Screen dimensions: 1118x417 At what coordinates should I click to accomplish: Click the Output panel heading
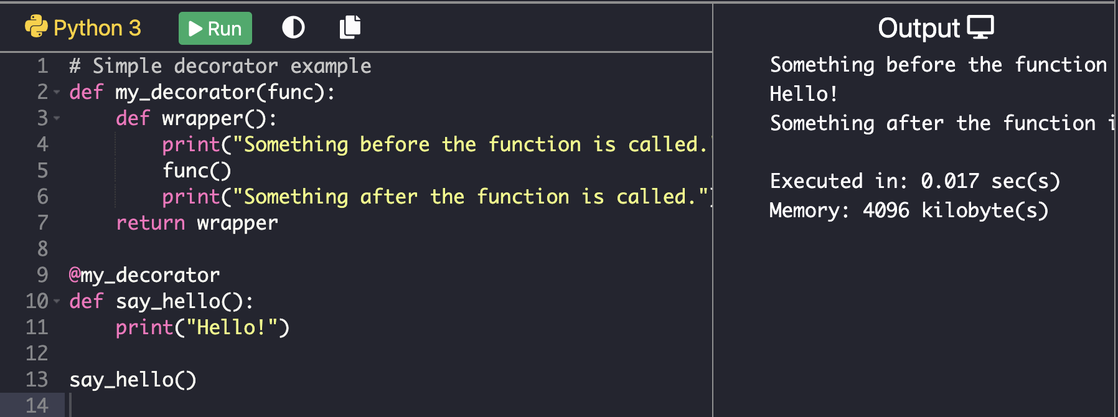[x=919, y=28]
